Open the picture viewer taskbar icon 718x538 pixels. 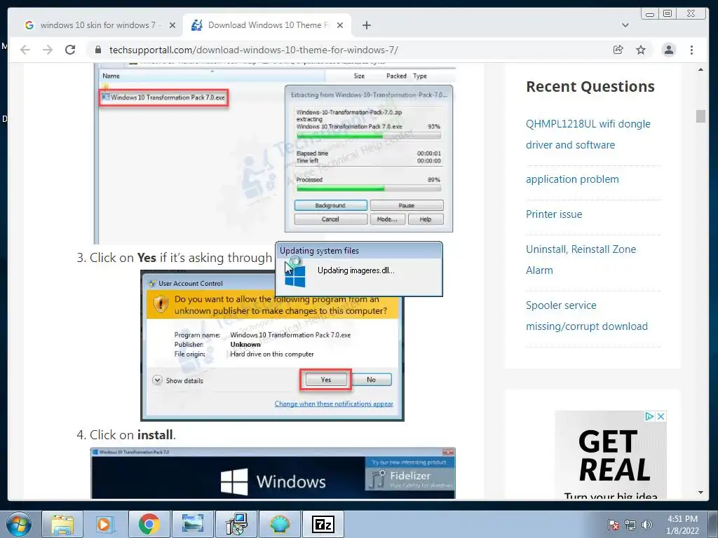click(192, 524)
